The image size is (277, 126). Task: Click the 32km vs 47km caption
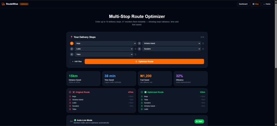(74, 82)
